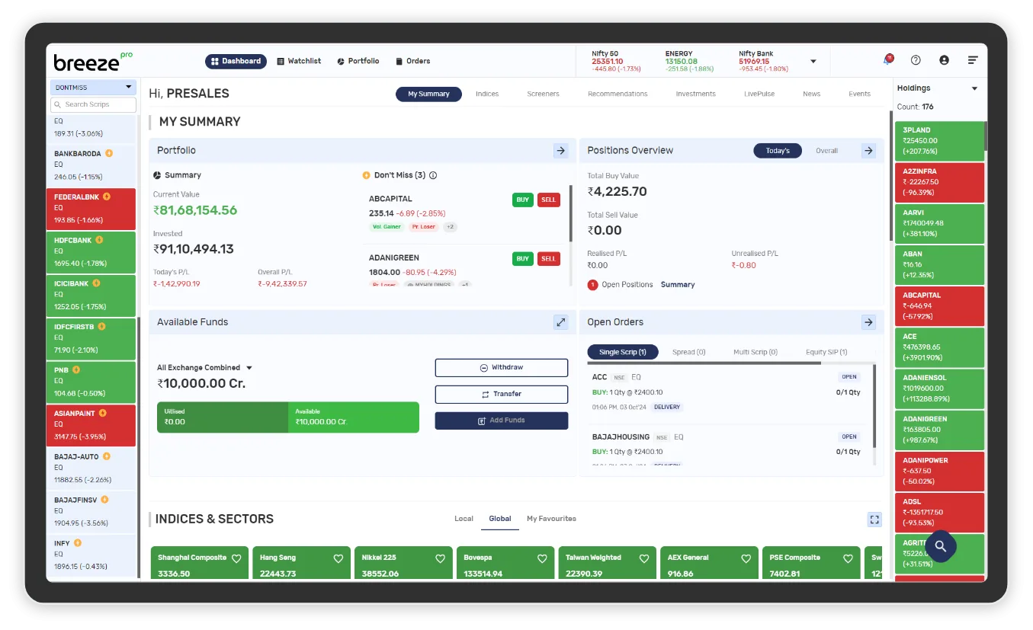Click SELL for ADANIGREEN
Viewport: 1033px width, 630px height.
[549, 258]
